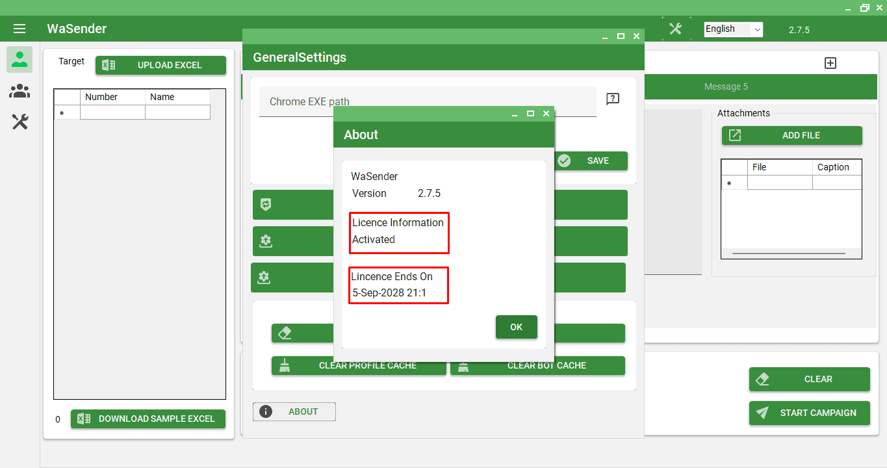Click the wrench settings icon in header
This screenshot has width=887, height=468.
[x=676, y=29]
